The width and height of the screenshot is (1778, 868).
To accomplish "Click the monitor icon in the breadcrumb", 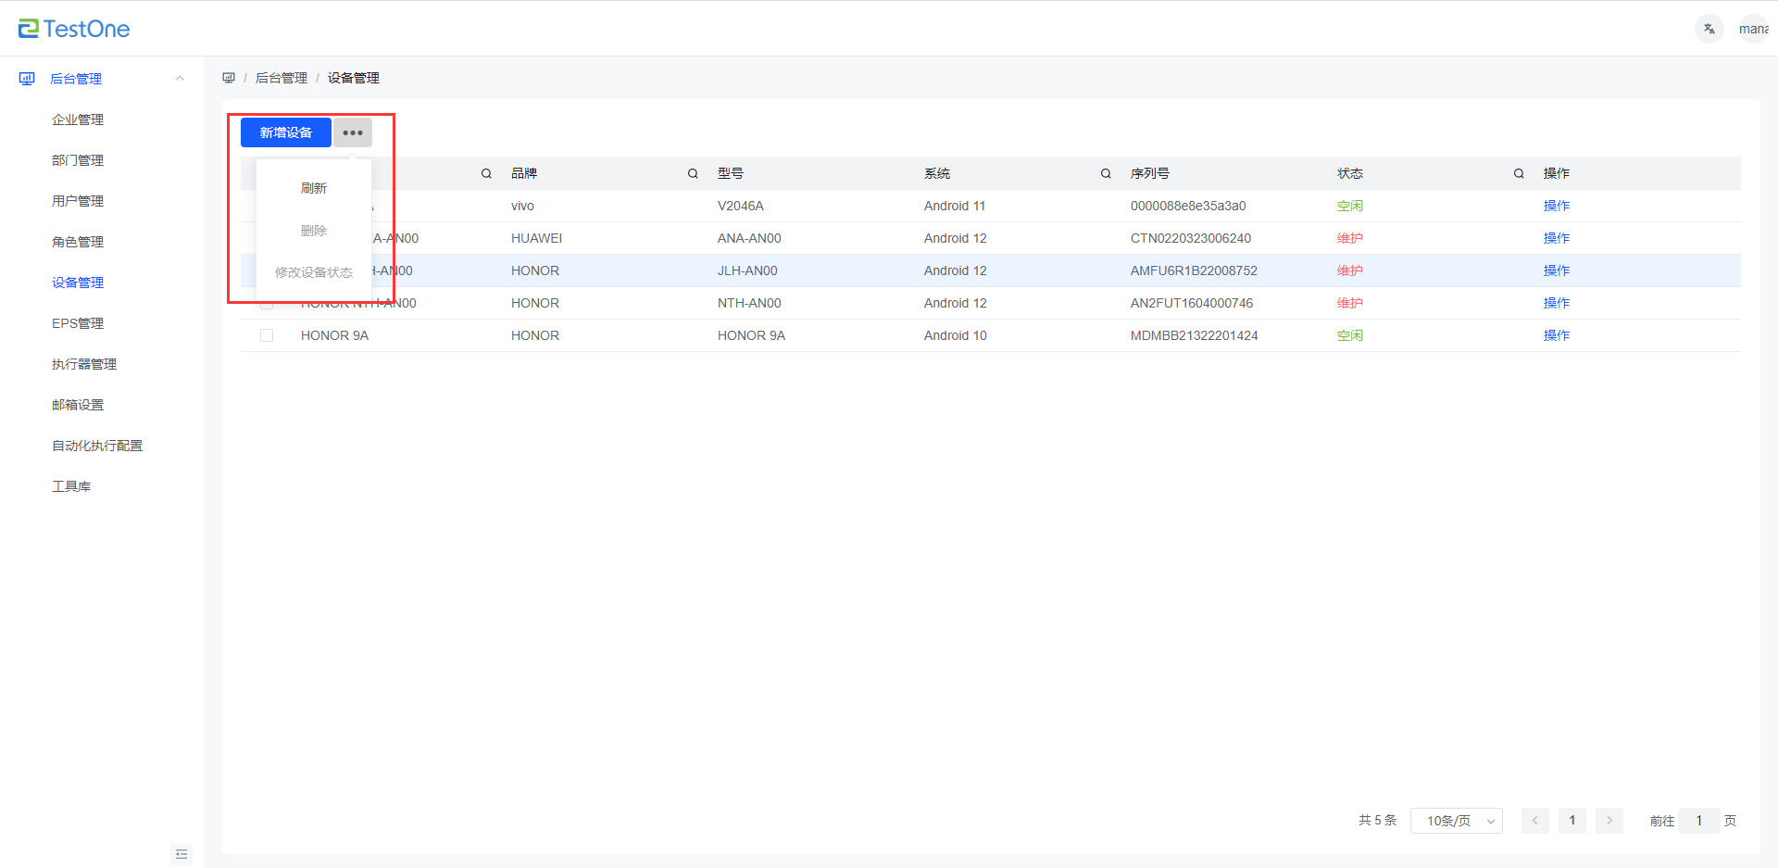I will 229,78.
